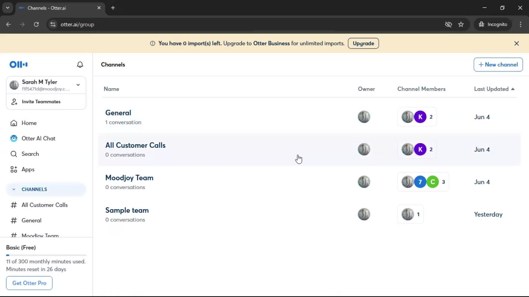Screen dimensions: 529x297
Task: Click the Channel Members column header
Action: coord(421,89)
